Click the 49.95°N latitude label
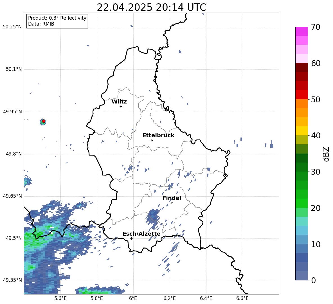The image size is (333, 304). pyautogui.click(x=12, y=112)
